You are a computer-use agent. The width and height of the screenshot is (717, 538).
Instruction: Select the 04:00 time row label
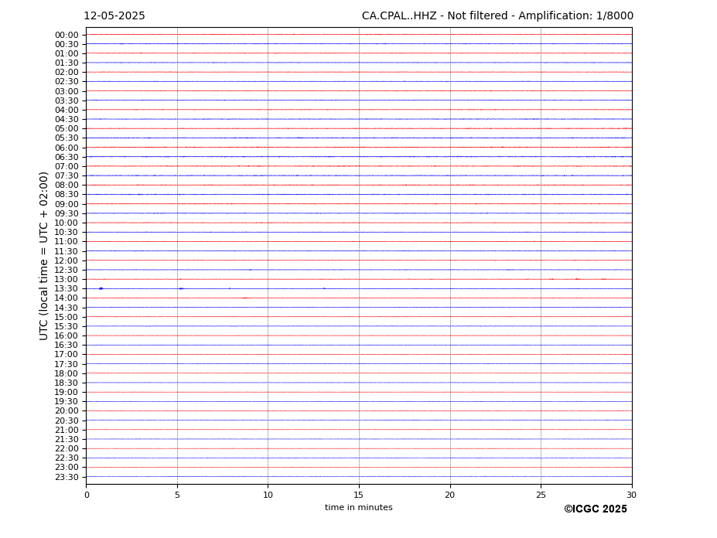click(x=67, y=111)
